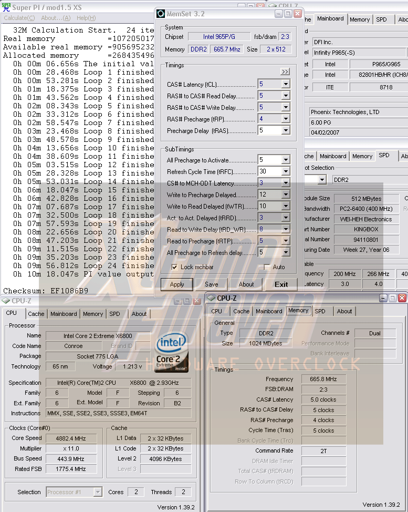Click the Exit button in MemSet
Screen dimensions: 408x512
pyautogui.click(x=281, y=284)
